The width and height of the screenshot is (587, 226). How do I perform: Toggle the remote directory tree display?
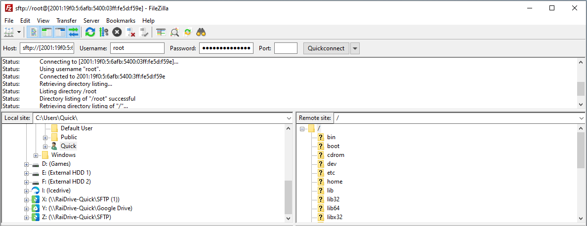point(60,32)
